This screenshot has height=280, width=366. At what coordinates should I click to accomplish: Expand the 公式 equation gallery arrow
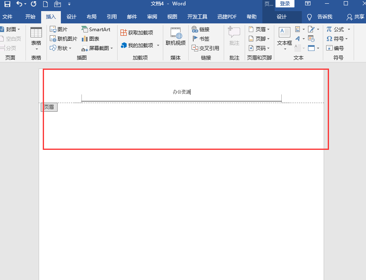pyautogui.click(x=349, y=29)
